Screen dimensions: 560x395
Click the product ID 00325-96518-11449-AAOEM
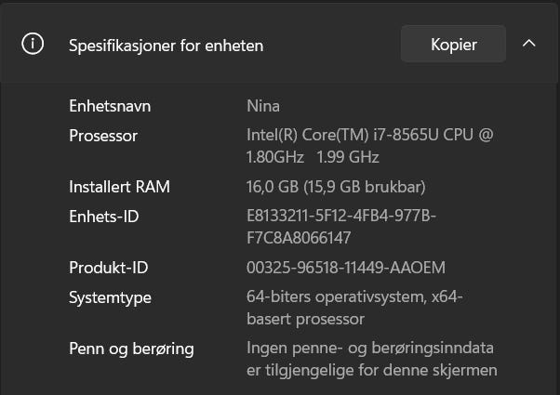[x=346, y=268]
